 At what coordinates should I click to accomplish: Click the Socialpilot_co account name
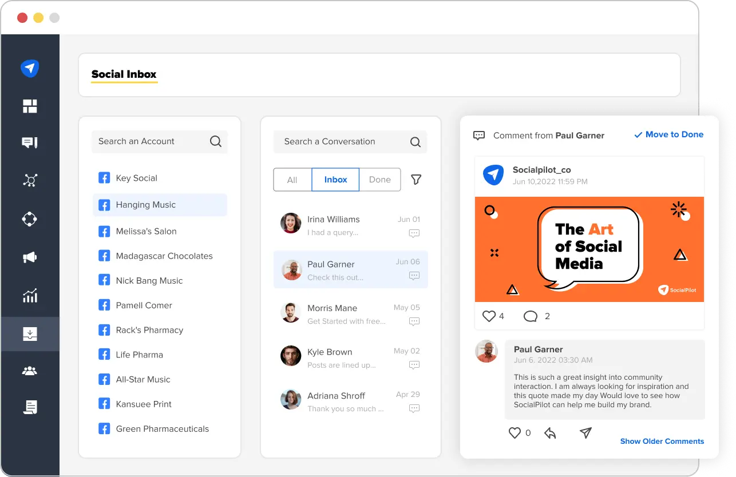tap(541, 170)
